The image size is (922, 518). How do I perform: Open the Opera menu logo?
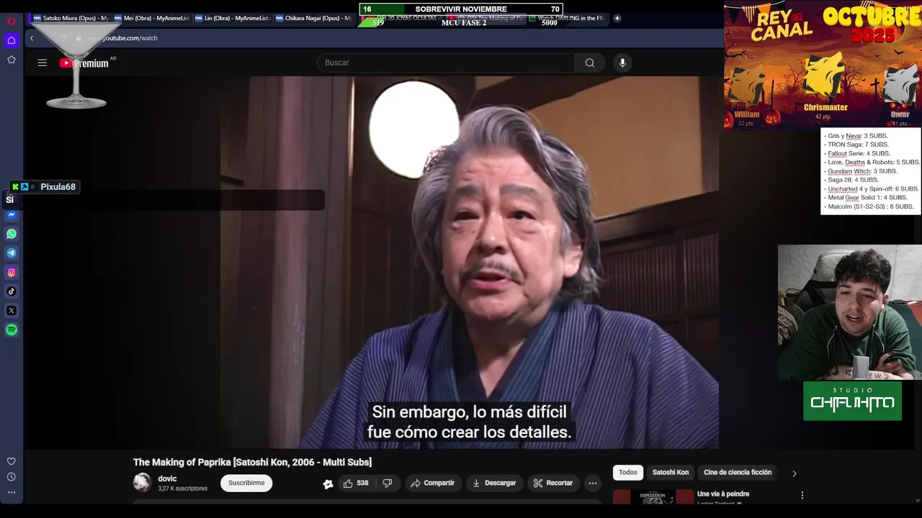coord(11,21)
